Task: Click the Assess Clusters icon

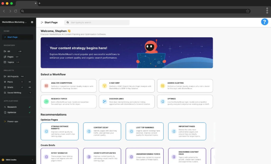Action: click(162, 86)
